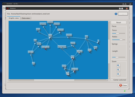
Task: Click the zoom reset magnifier icon
Action: pyautogui.click(x=118, y=70)
